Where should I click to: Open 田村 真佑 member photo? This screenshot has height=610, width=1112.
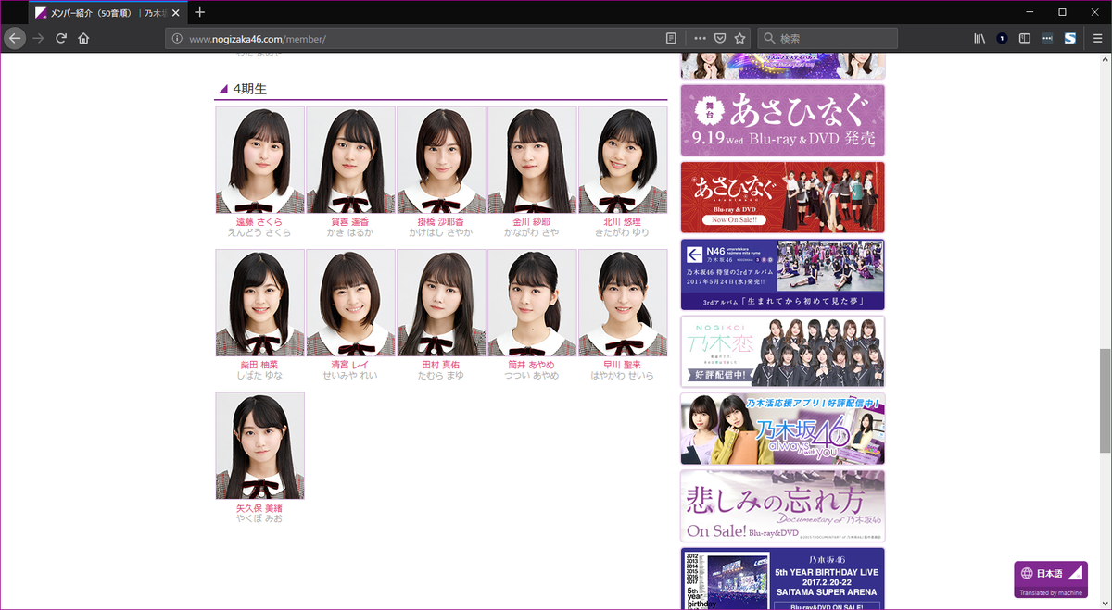[x=441, y=303]
